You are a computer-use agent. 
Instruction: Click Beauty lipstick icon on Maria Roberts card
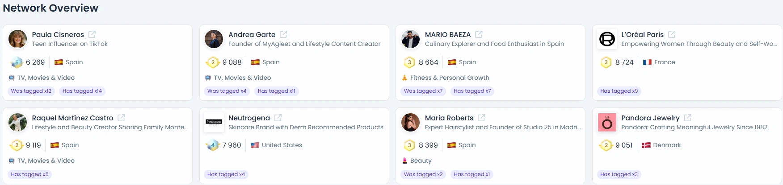(x=404, y=161)
